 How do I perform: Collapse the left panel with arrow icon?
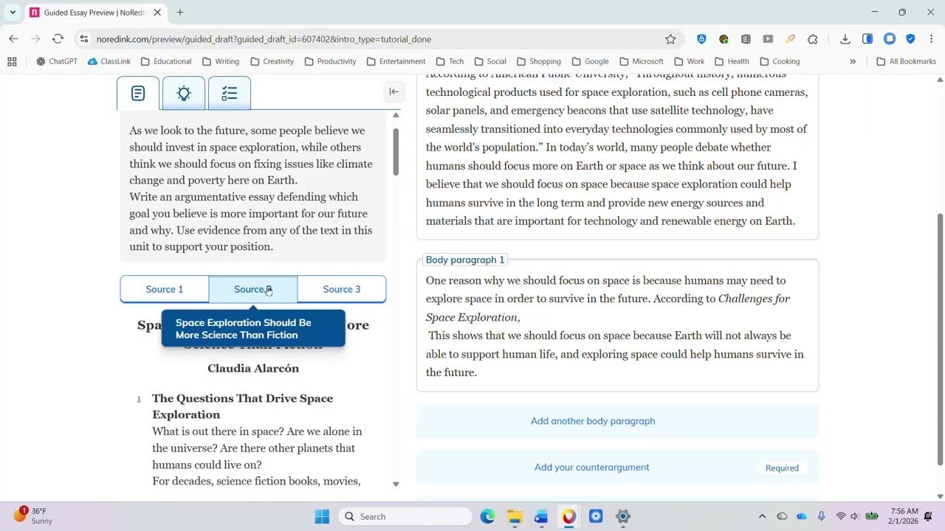click(x=394, y=91)
